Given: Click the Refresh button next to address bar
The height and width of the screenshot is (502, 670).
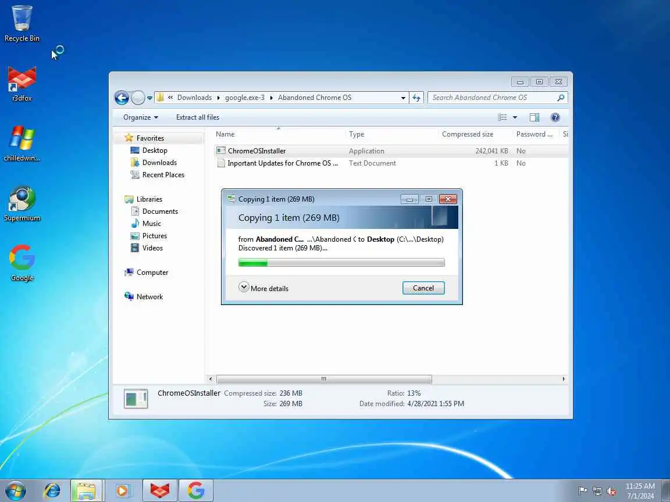Looking at the screenshot, I should (416, 98).
